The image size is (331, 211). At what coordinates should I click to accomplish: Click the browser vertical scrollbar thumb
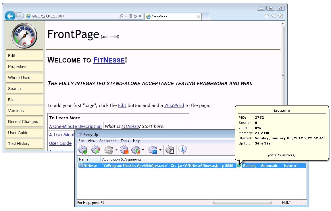tap(283, 75)
